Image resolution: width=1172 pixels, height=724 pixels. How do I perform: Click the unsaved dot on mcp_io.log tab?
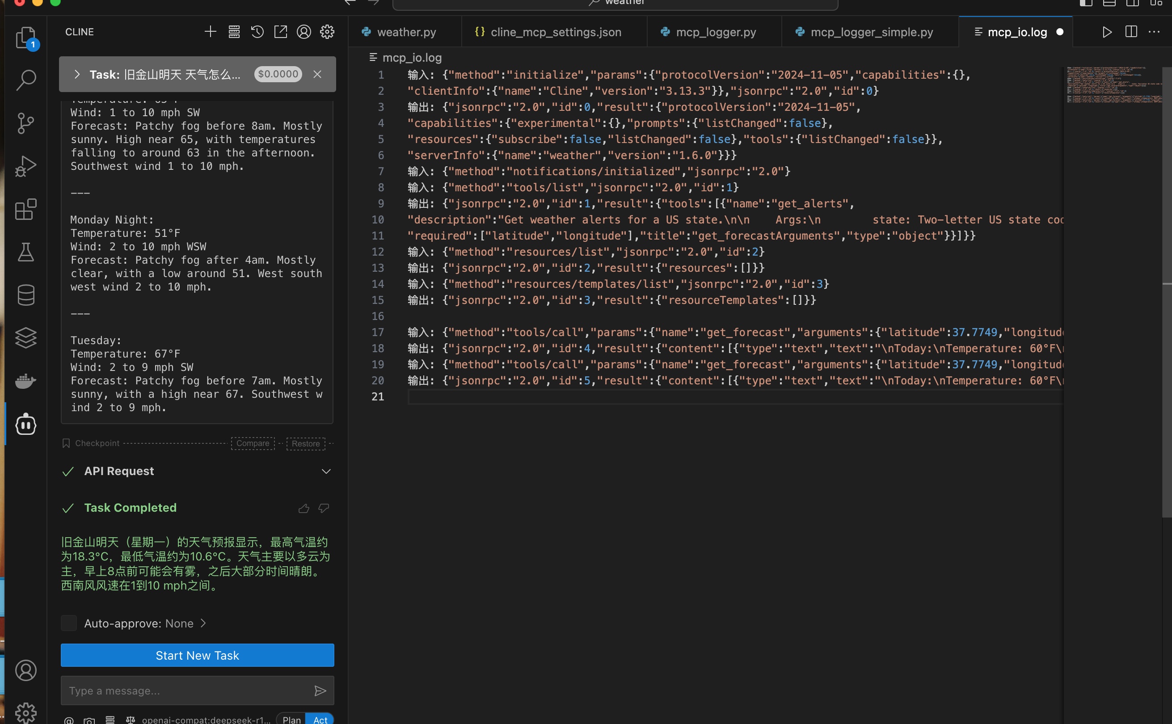click(1060, 32)
